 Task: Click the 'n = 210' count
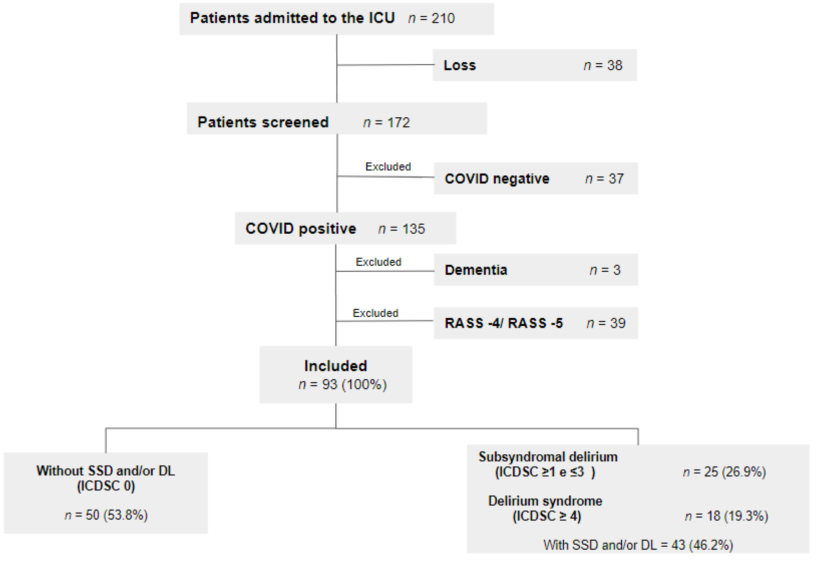(431, 18)
